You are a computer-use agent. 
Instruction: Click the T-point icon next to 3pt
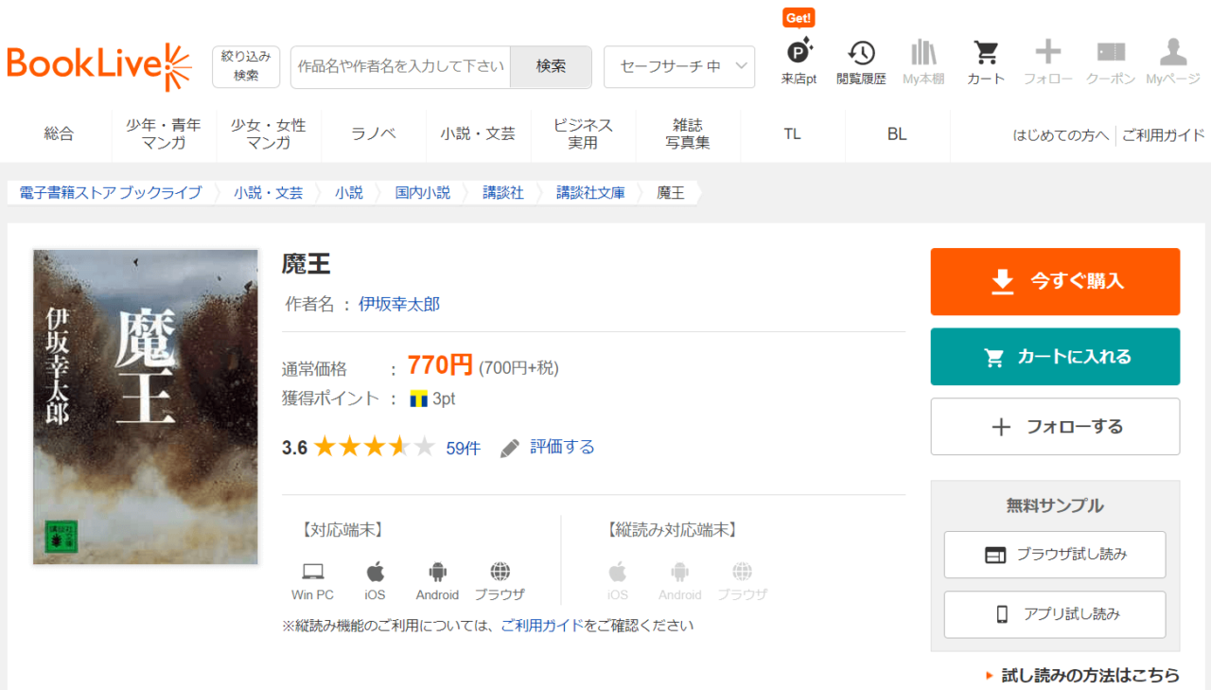pos(419,399)
